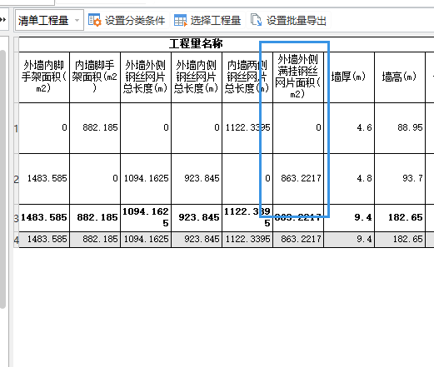The width and height of the screenshot is (434, 367).
Task: Select row number 3 header
Action: (x=16, y=218)
